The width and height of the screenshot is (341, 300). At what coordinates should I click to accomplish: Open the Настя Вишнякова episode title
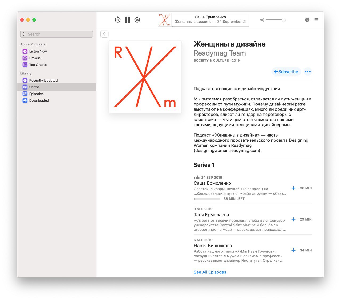pos(213,246)
